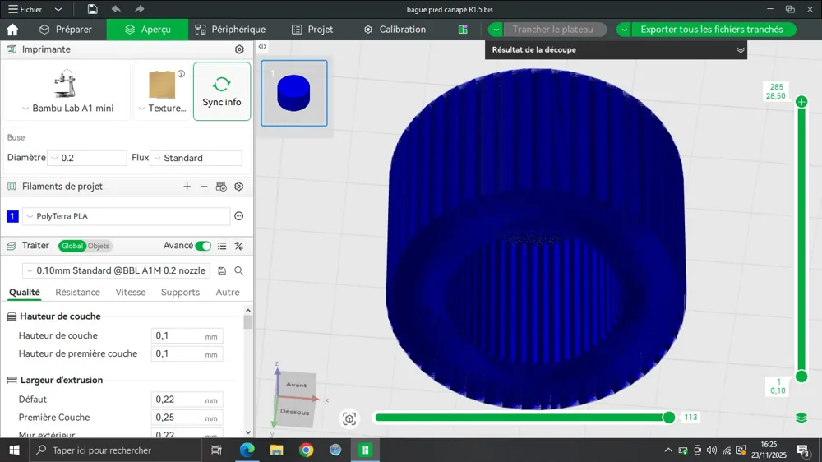Redo the last action

pyautogui.click(x=139, y=9)
